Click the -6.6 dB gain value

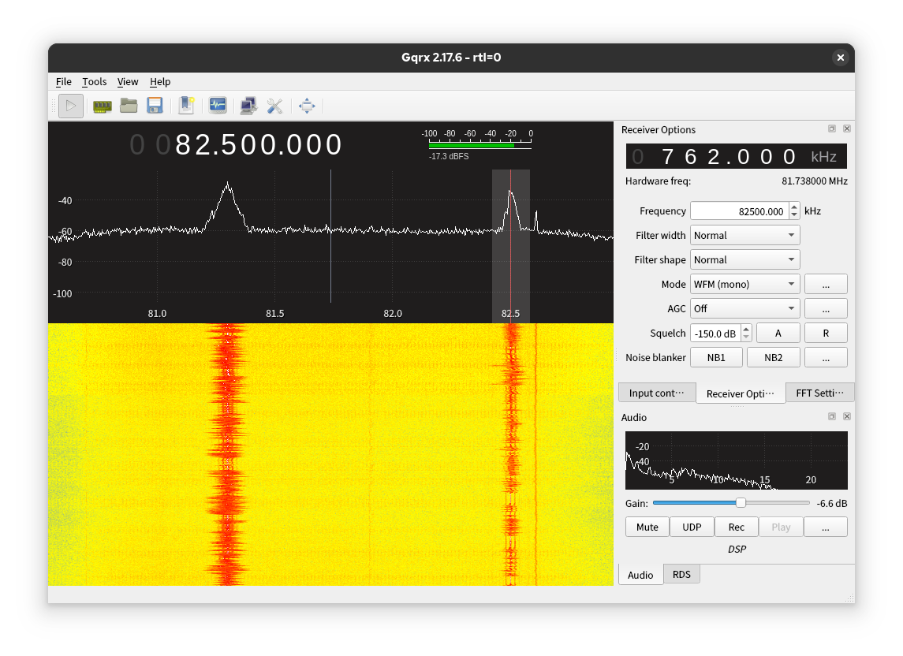coord(831,503)
